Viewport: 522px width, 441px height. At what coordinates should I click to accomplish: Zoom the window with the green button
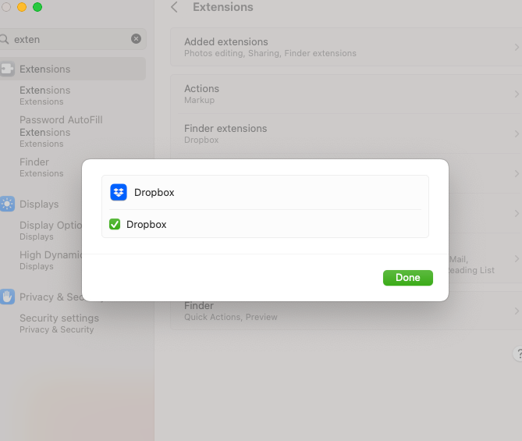[37, 7]
